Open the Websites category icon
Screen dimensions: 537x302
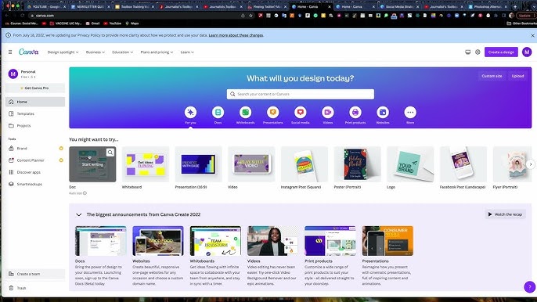pyautogui.click(x=383, y=113)
